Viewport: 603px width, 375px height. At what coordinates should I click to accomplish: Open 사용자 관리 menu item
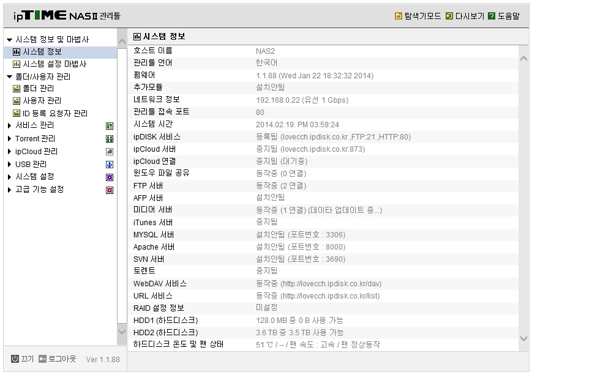(x=42, y=101)
